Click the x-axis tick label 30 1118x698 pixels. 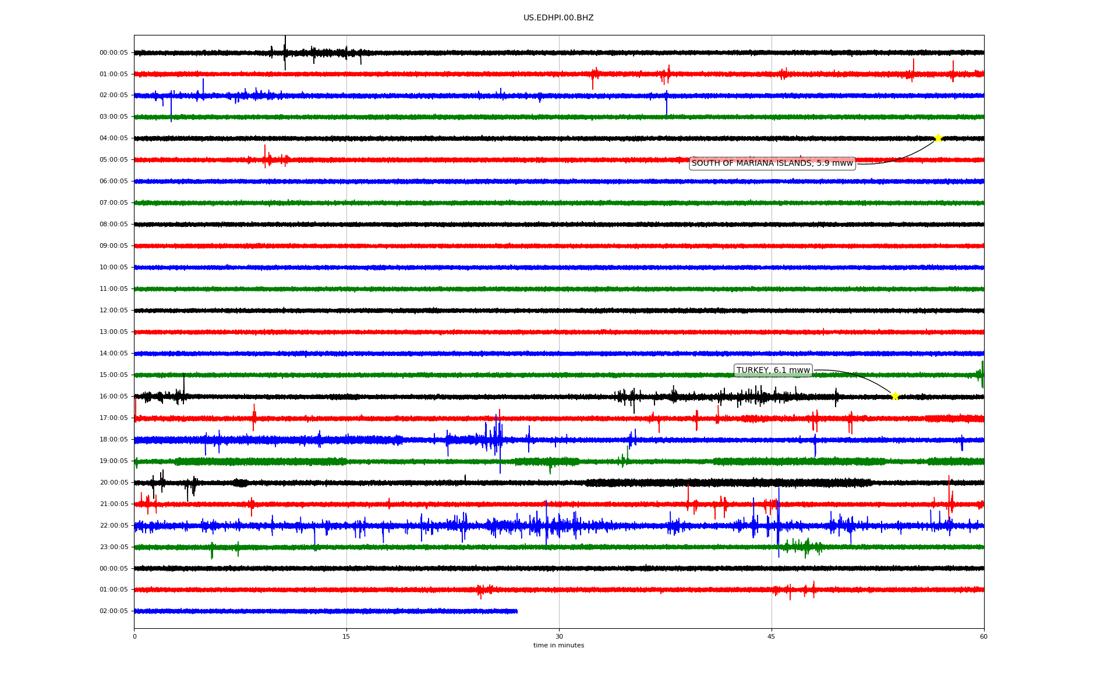pyautogui.click(x=559, y=637)
